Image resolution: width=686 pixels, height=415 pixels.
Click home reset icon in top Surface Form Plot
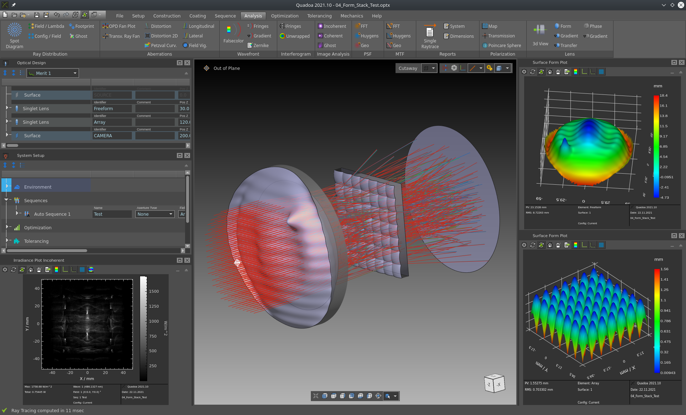click(x=550, y=72)
